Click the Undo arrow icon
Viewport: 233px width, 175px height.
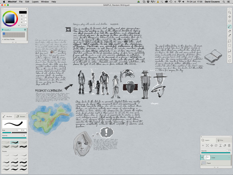tap(230, 56)
